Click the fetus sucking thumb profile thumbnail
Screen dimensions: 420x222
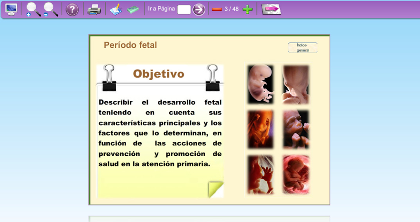pos(260,174)
